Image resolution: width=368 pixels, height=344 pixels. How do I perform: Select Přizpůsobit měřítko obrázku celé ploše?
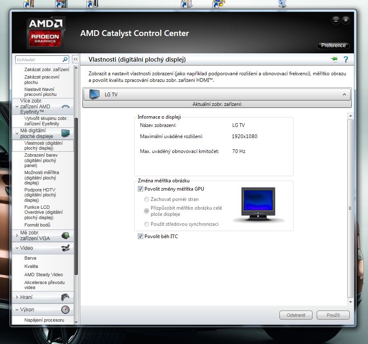pyautogui.click(x=147, y=211)
